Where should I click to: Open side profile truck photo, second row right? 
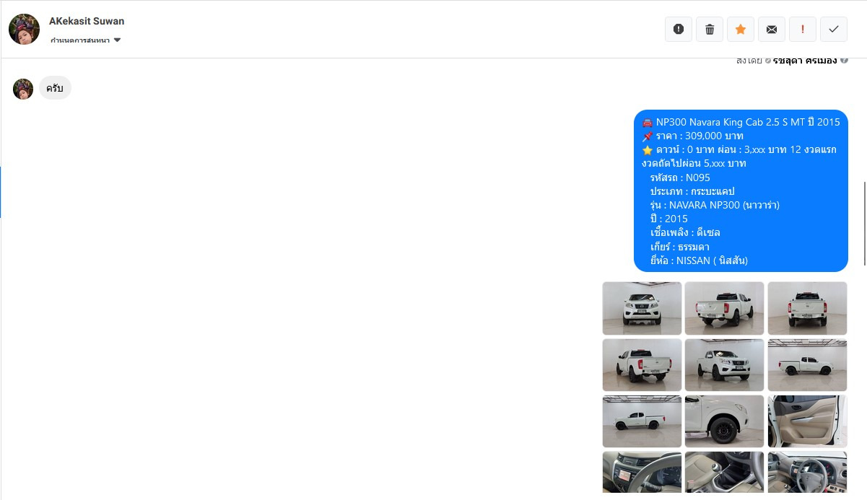[807, 365]
